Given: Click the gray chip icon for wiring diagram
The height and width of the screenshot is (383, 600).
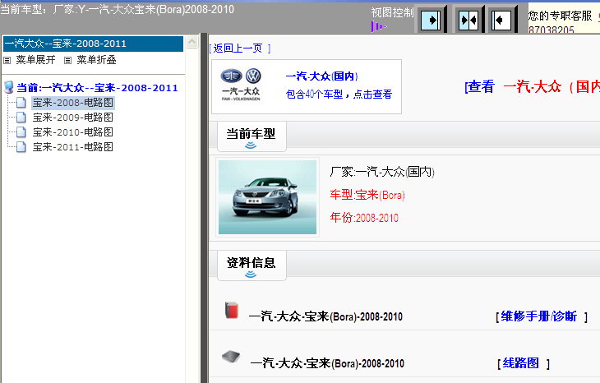Looking at the screenshot, I should [231, 357].
